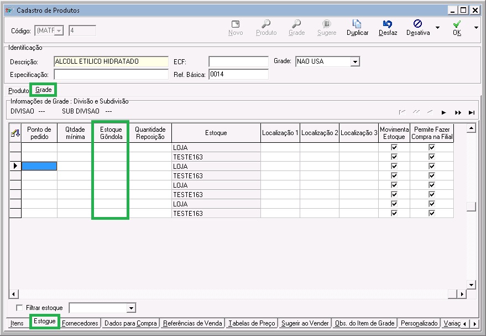Toggle Movimenta Estoque in selected LOJA row
The height and width of the screenshot is (336, 486).
[394, 166]
